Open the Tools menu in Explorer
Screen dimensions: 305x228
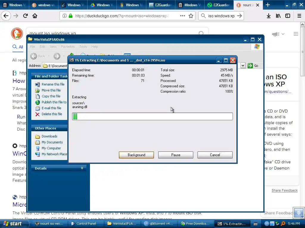(83, 47)
